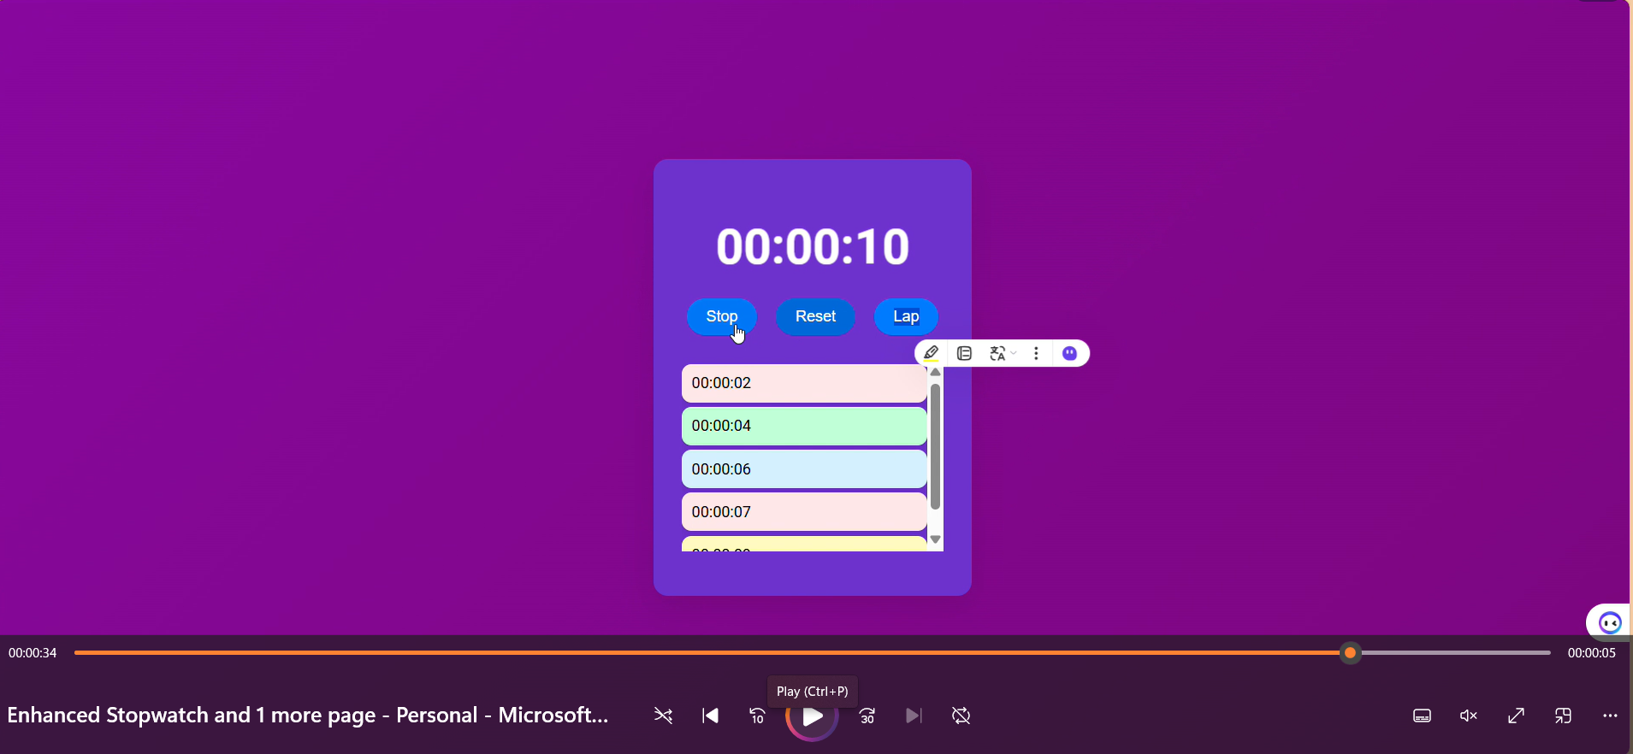Click the purple assistant face icon in floating toolbar
1633x754 pixels.
[x=1070, y=353]
